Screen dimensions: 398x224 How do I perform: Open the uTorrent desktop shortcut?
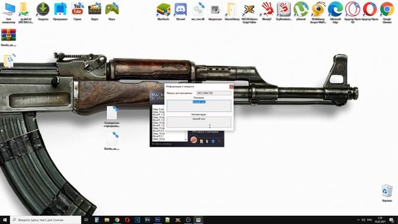(301, 12)
